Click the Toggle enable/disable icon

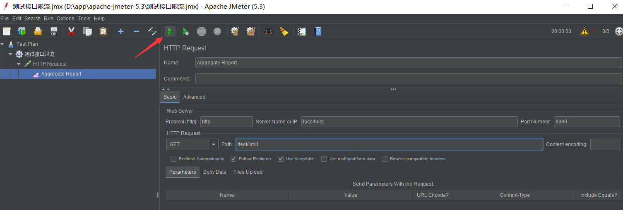(x=152, y=31)
